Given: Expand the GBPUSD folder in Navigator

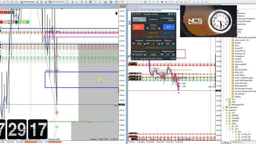Looking at the screenshot, I should [x=227, y=121].
